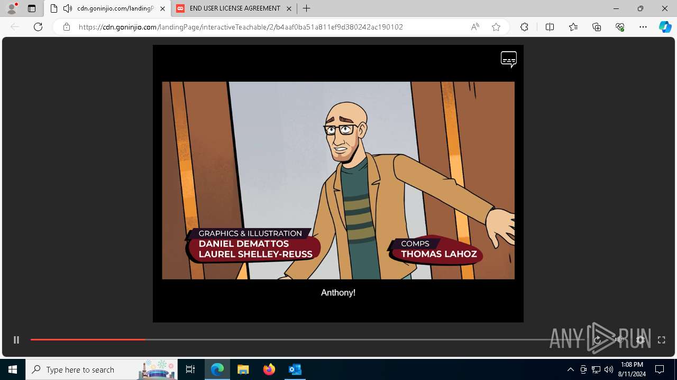Focus the address bar URL

click(241, 27)
